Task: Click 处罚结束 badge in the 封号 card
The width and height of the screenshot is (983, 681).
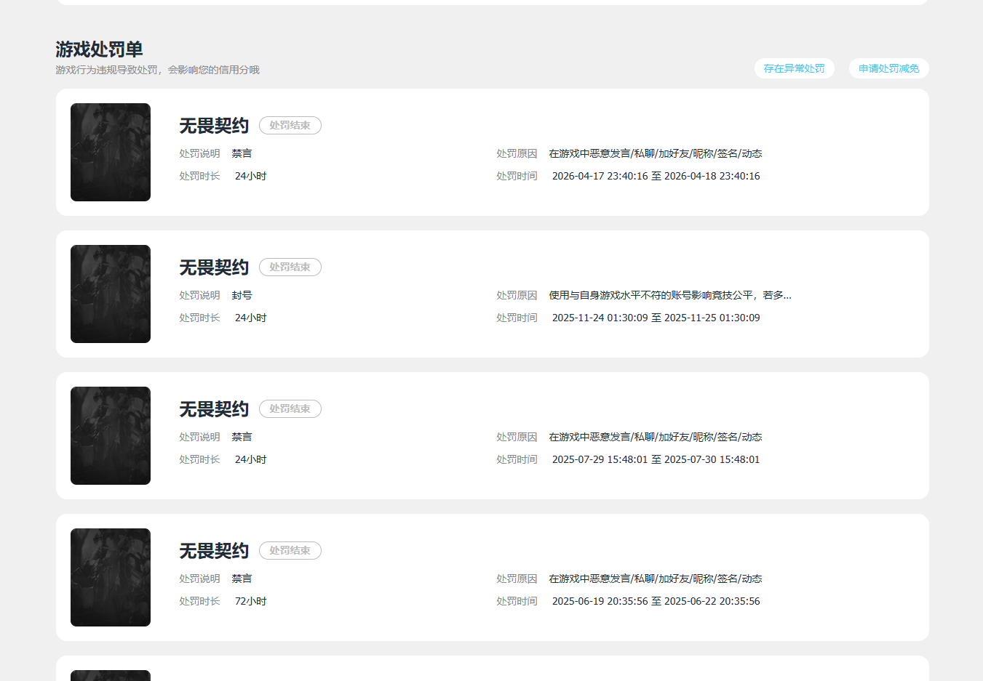Action: tap(290, 267)
